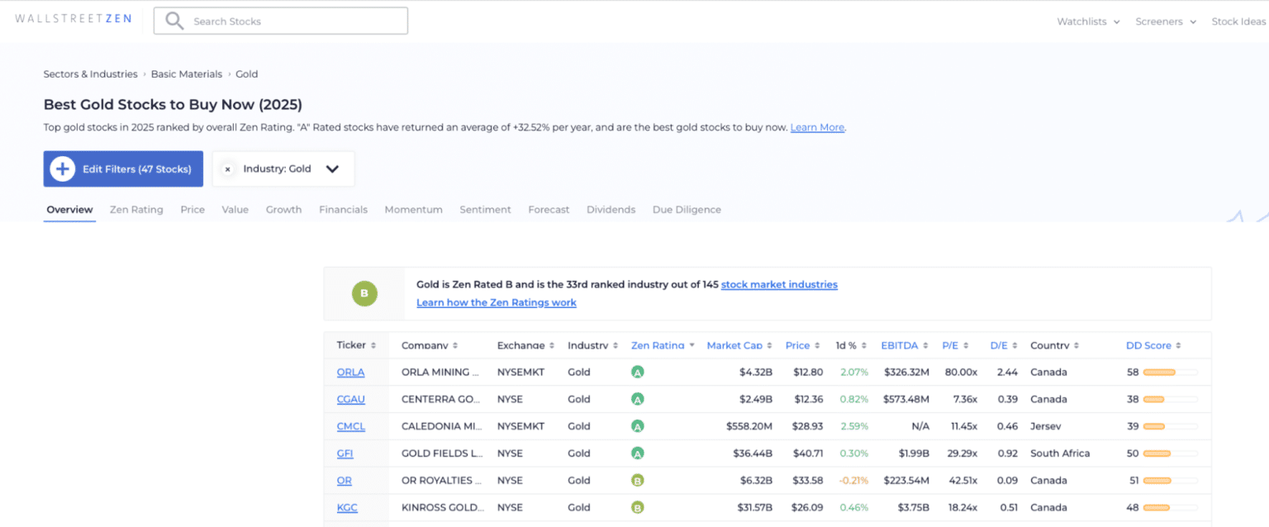The height and width of the screenshot is (527, 1269).
Task: Click CGAU's DD Score bar of 38
Action: pos(1170,399)
